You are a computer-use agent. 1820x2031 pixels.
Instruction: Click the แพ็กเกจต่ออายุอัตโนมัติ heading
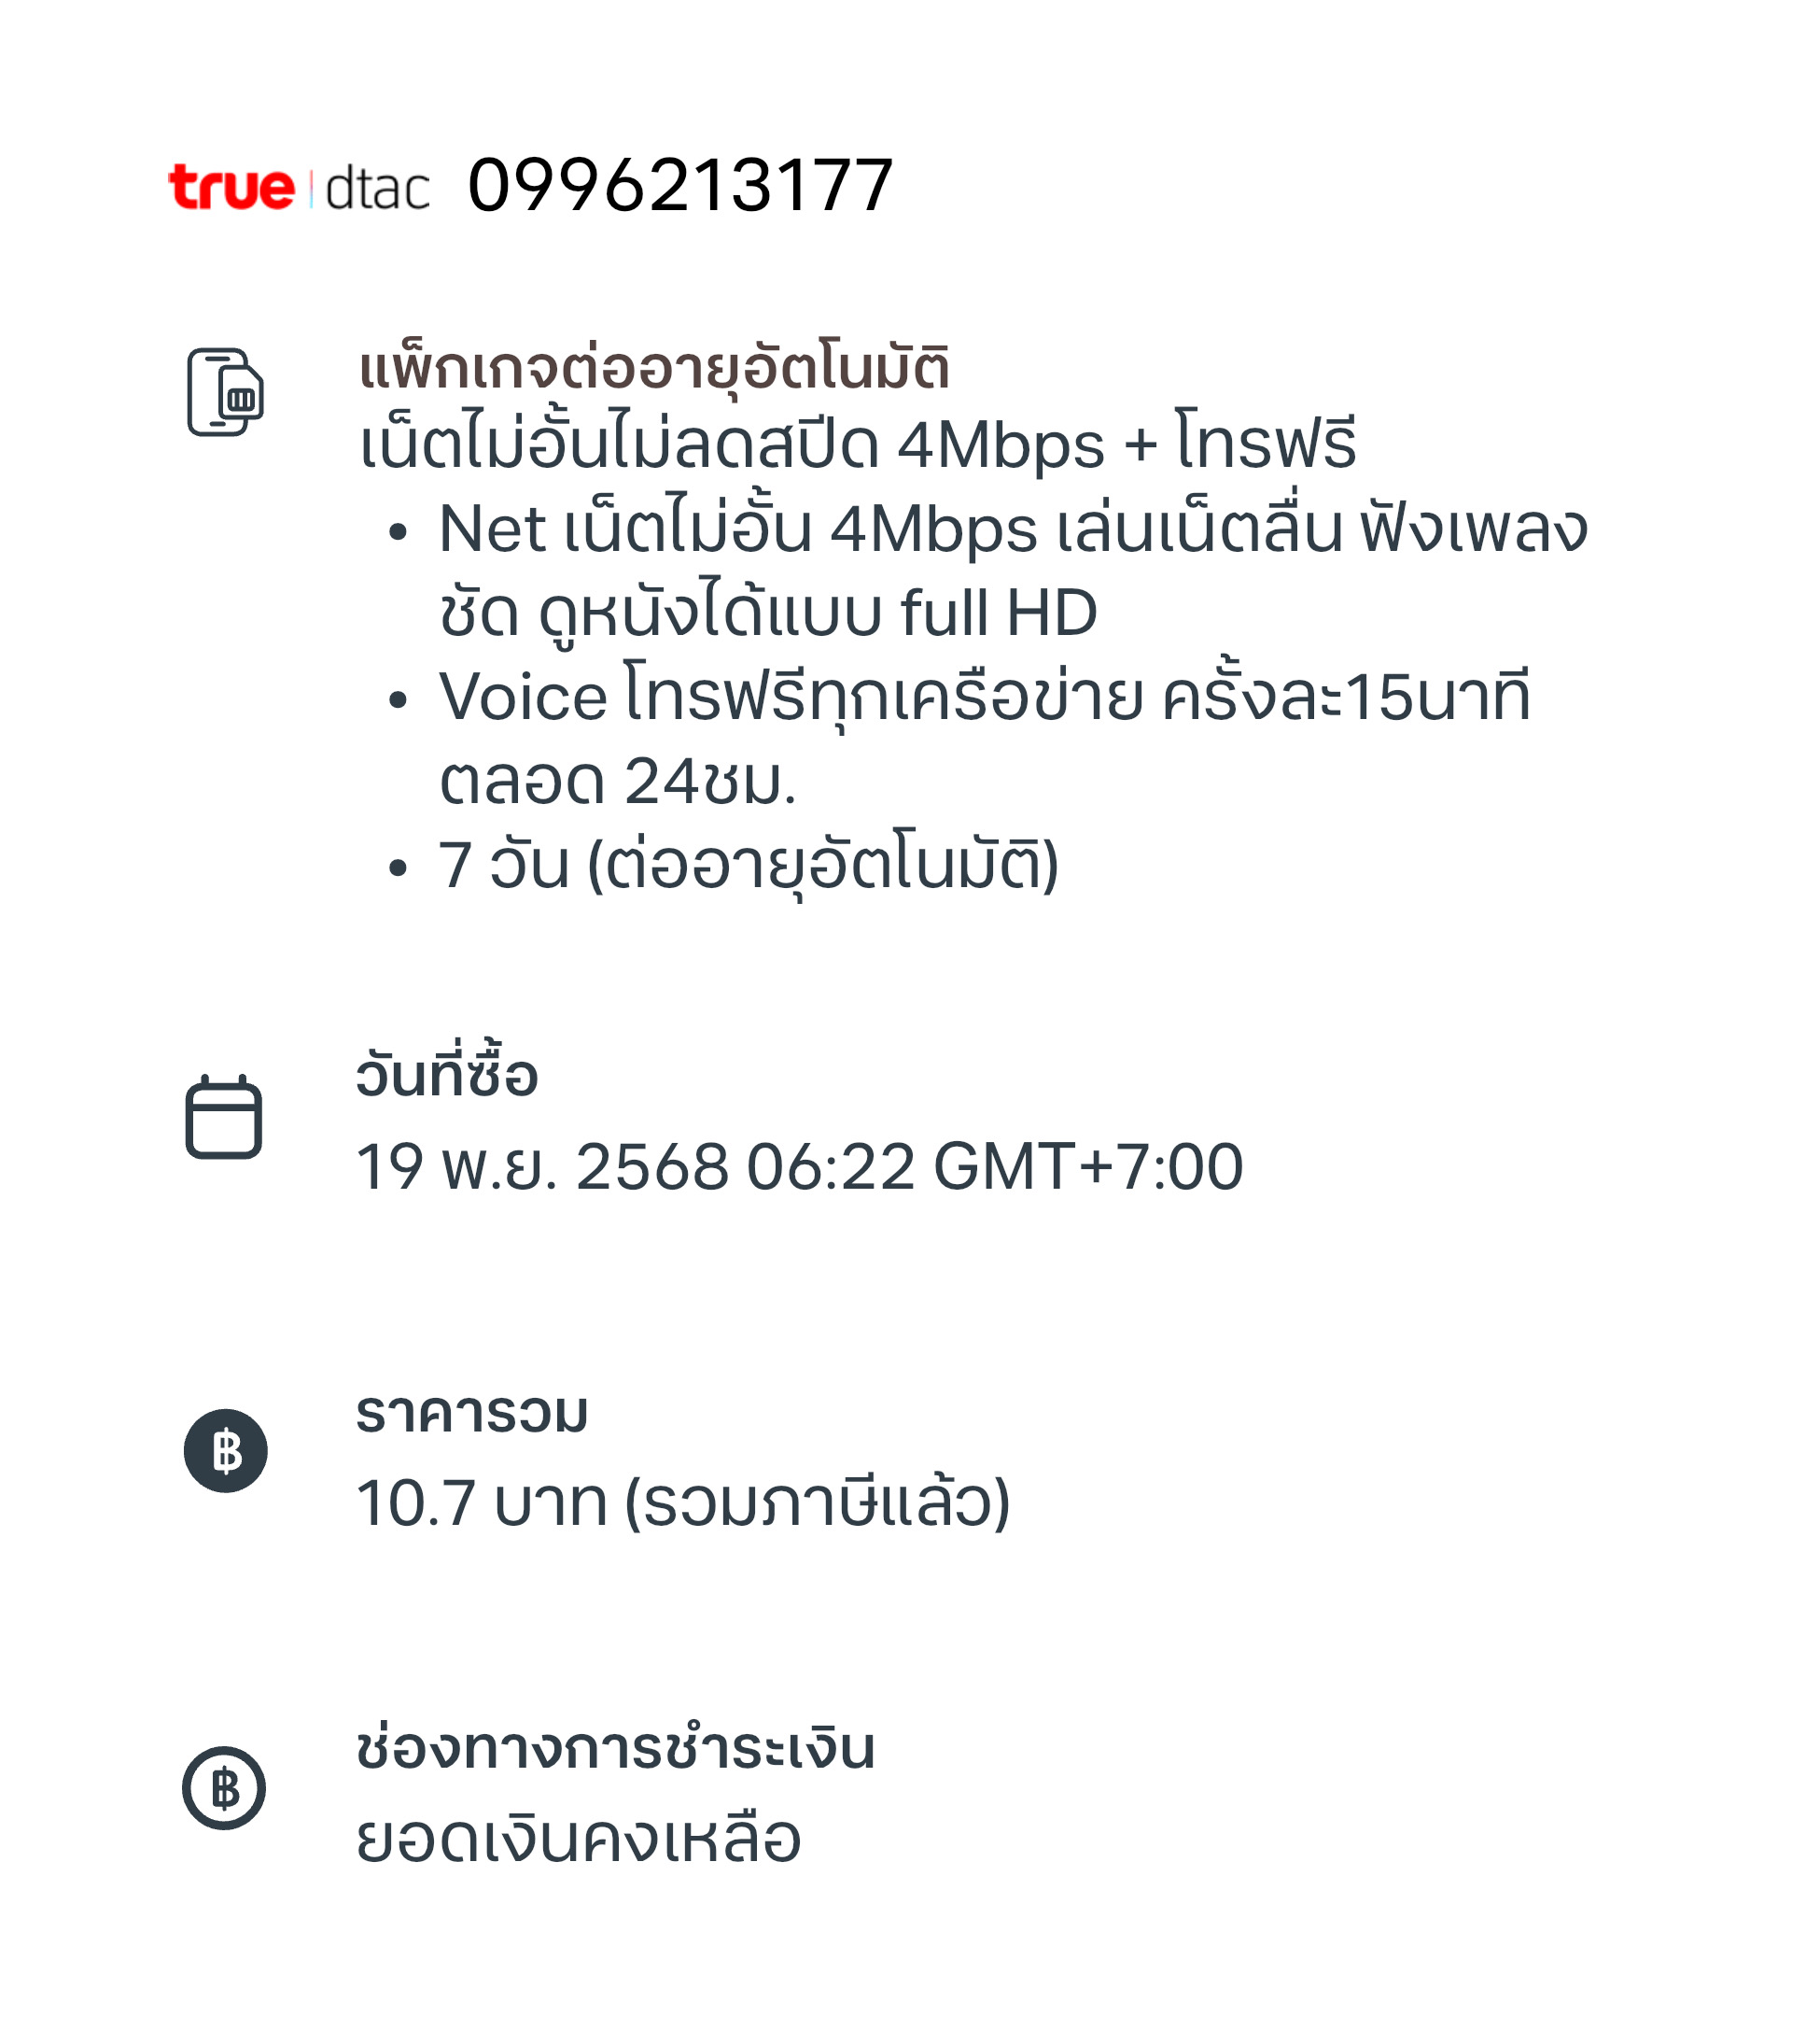tap(654, 370)
